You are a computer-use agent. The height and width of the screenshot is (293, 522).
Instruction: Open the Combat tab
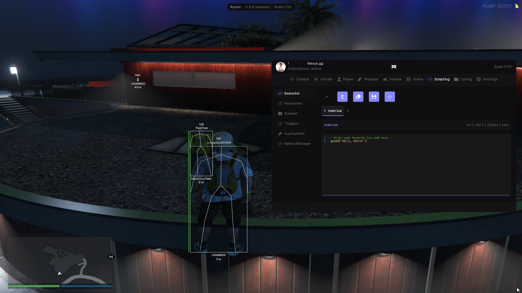click(299, 79)
